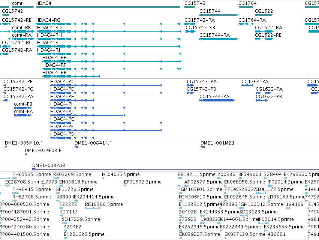Click EST AT02577.5prime
The width and height of the screenshot is (319, 240).
203,182
